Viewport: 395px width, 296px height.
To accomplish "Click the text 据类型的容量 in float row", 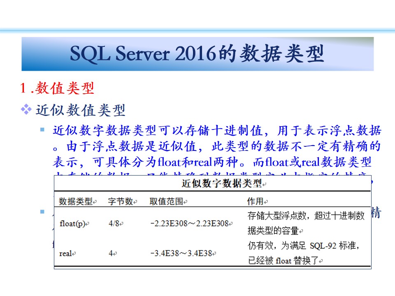I will 273,231.
